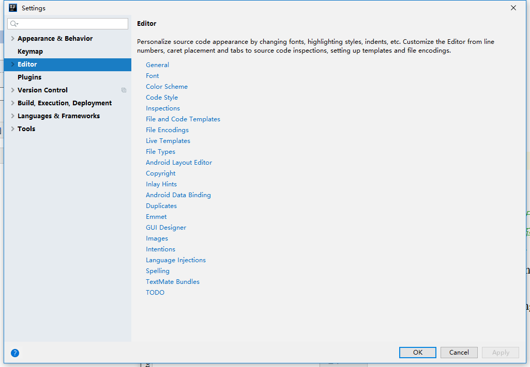
Task: Open the Font link
Action: click(x=152, y=75)
